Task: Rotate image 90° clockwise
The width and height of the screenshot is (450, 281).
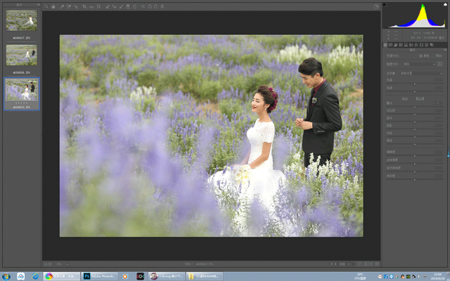Action: click(155, 6)
